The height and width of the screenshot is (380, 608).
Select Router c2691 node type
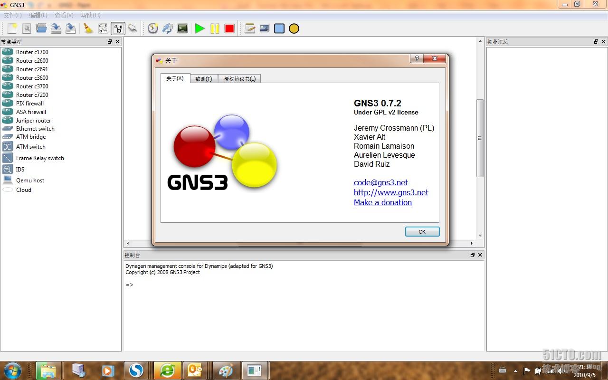click(x=32, y=69)
